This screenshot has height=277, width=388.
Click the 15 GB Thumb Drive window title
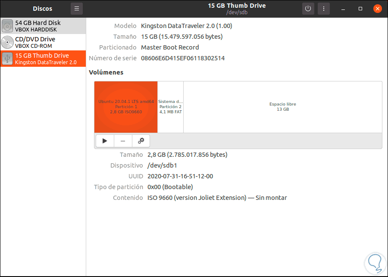tap(237, 6)
